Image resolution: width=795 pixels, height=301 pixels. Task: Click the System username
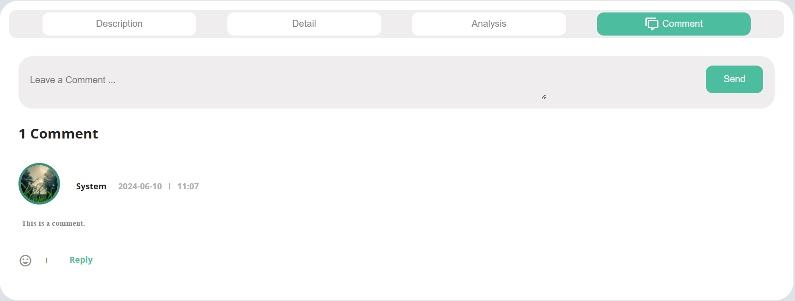click(91, 187)
